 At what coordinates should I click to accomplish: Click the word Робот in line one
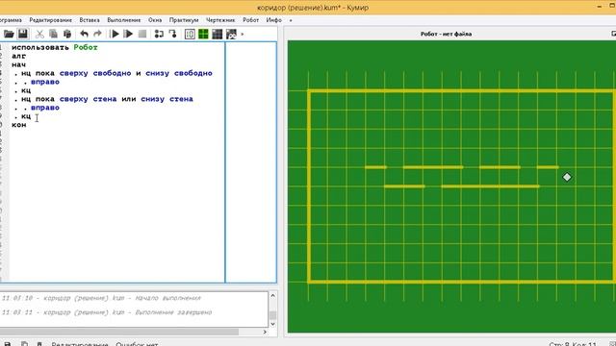click(x=86, y=47)
